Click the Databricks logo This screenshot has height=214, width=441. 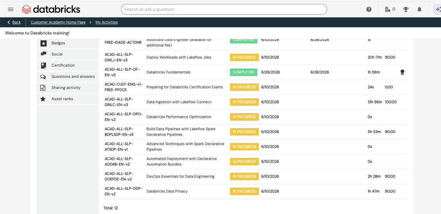click(51, 9)
